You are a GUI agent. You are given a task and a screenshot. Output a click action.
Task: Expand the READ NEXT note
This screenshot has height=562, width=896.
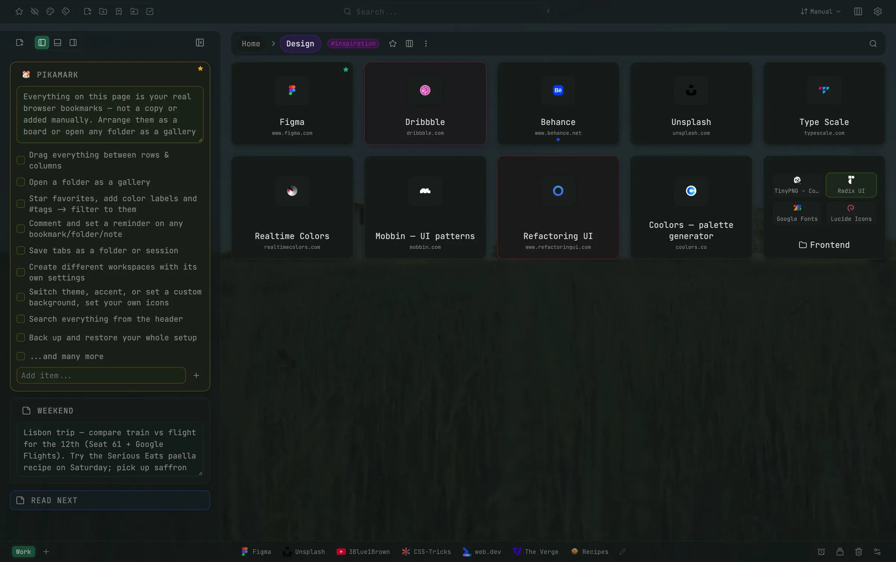tap(110, 500)
